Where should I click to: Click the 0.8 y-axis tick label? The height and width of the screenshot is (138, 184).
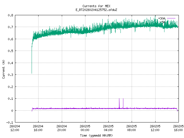coord(10,15)
